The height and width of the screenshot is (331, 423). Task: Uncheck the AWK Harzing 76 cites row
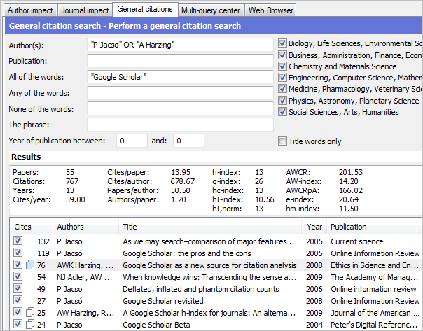[x=18, y=265]
